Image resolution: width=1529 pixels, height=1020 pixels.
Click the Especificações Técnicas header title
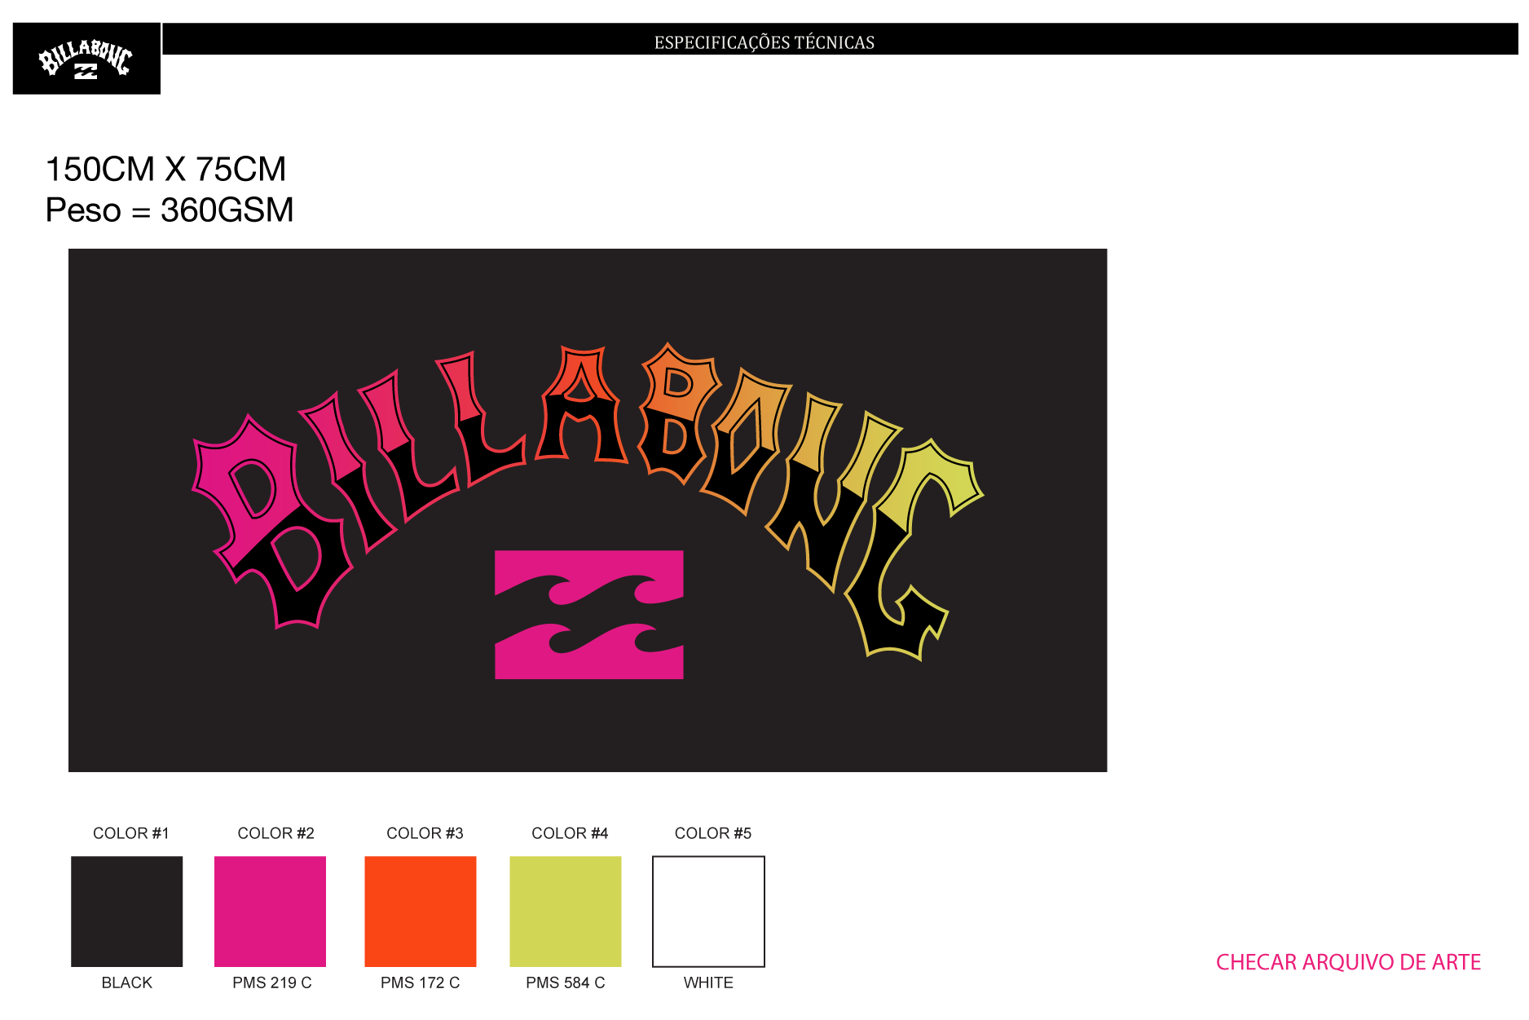pos(764,42)
